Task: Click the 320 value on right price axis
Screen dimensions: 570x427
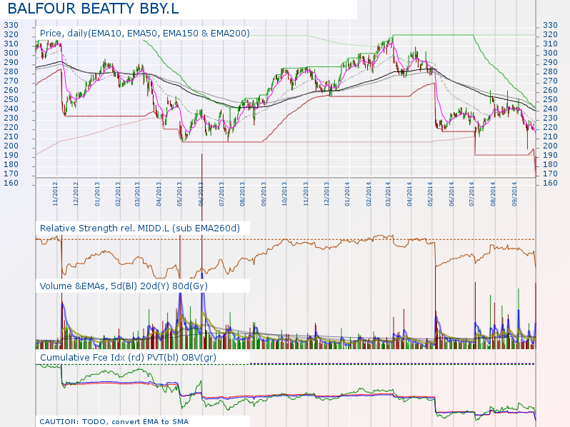Action: (x=551, y=34)
